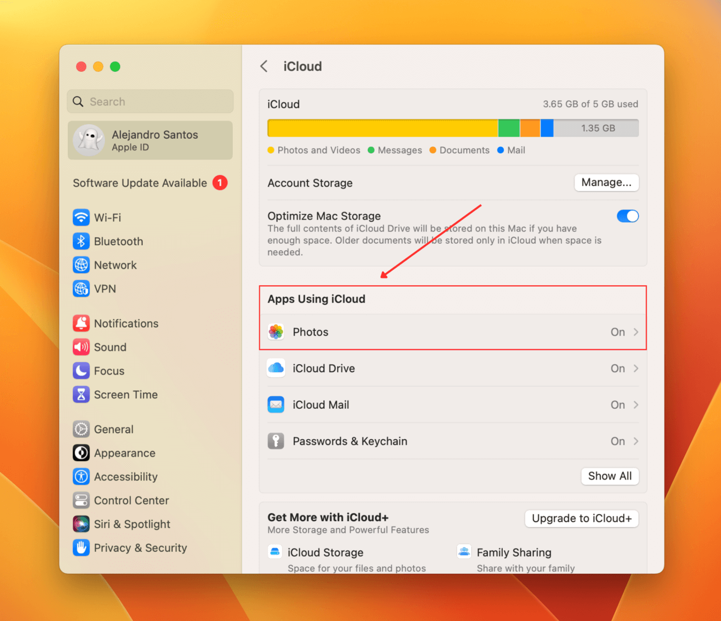
Task: Click green Messages storage segment
Action: pos(509,128)
